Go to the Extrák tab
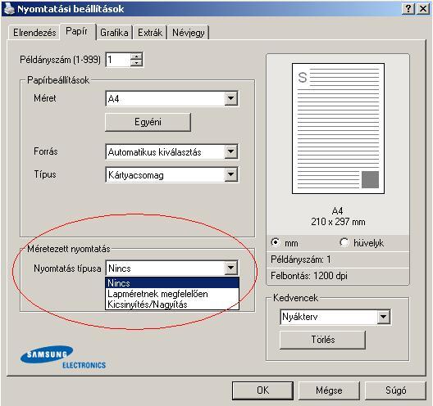Viewport: 433px width, 406px height. (150, 33)
